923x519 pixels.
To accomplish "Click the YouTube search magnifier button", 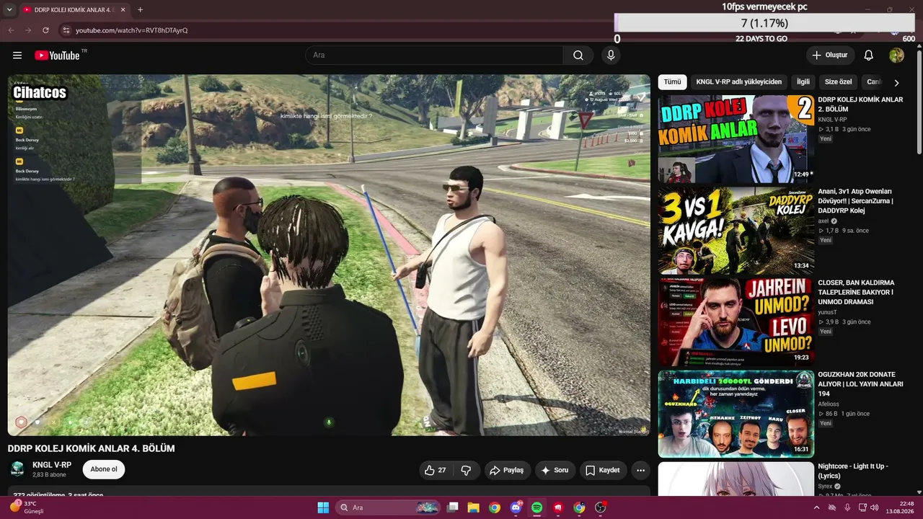I will point(578,56).
